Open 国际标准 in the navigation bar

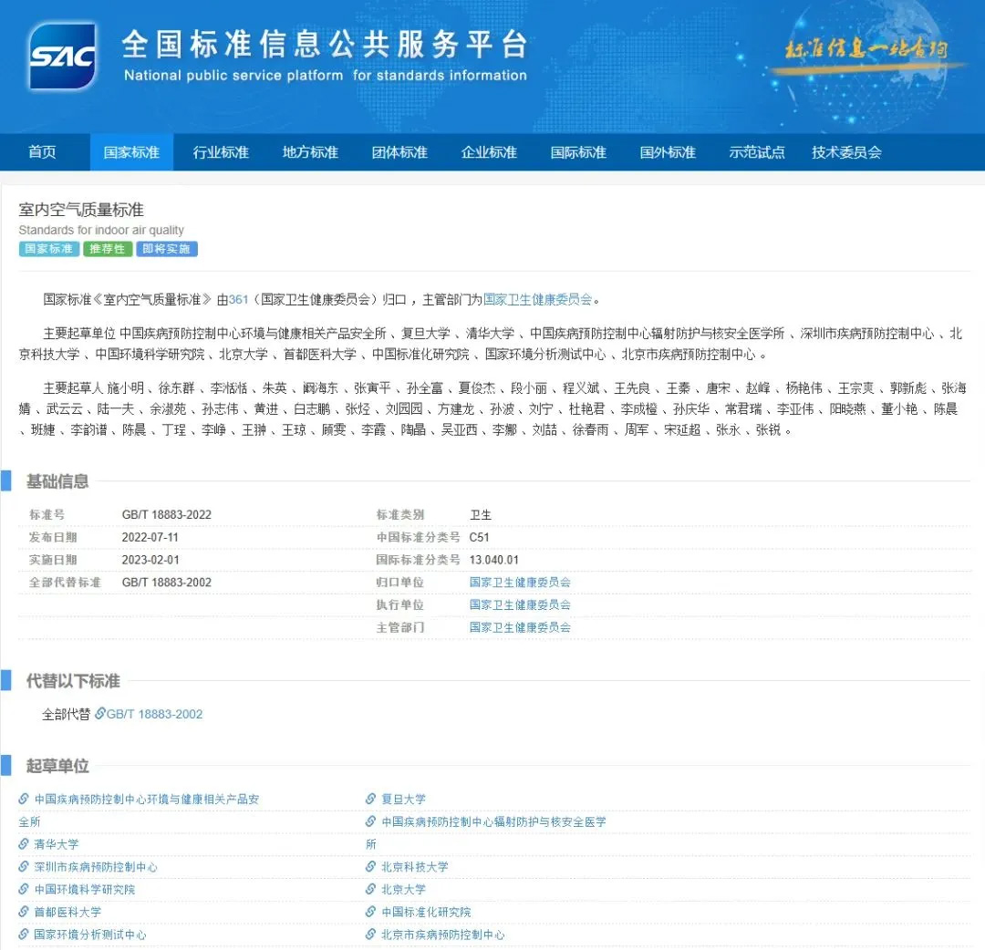(x=578, y=152)
